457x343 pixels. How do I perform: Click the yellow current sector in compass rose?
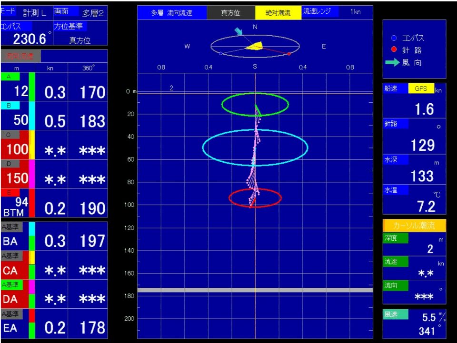click(255, 46)
